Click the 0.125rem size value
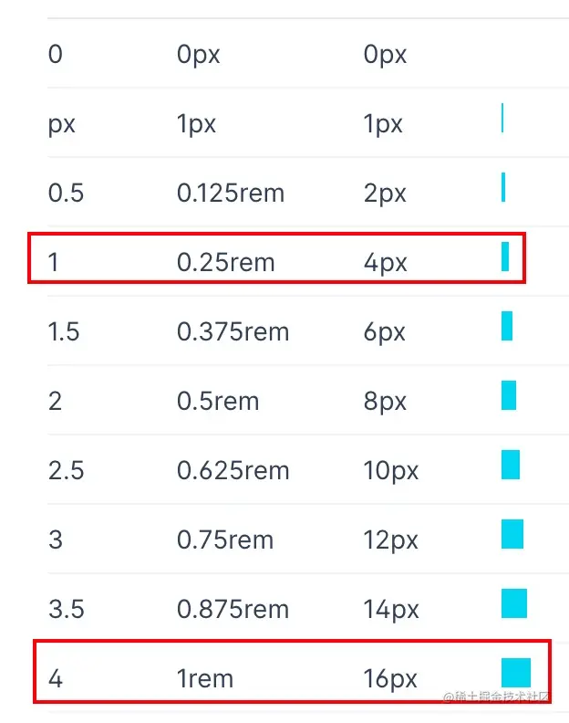The height and width of the screenshot is (723, 569). coord(230,194)
